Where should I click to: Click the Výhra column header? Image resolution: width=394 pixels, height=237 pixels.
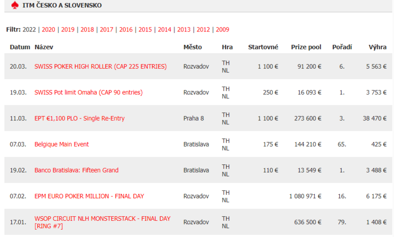click(x=377, y=47)
